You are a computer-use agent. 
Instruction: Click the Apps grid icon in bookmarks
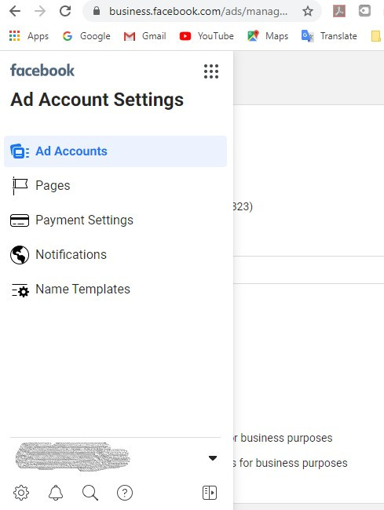15,36
